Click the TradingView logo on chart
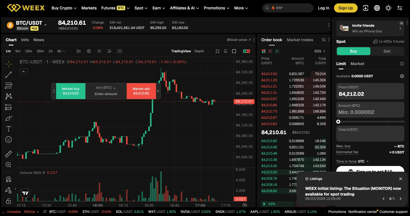Screen dimensions: 410x216 [25, 193]
